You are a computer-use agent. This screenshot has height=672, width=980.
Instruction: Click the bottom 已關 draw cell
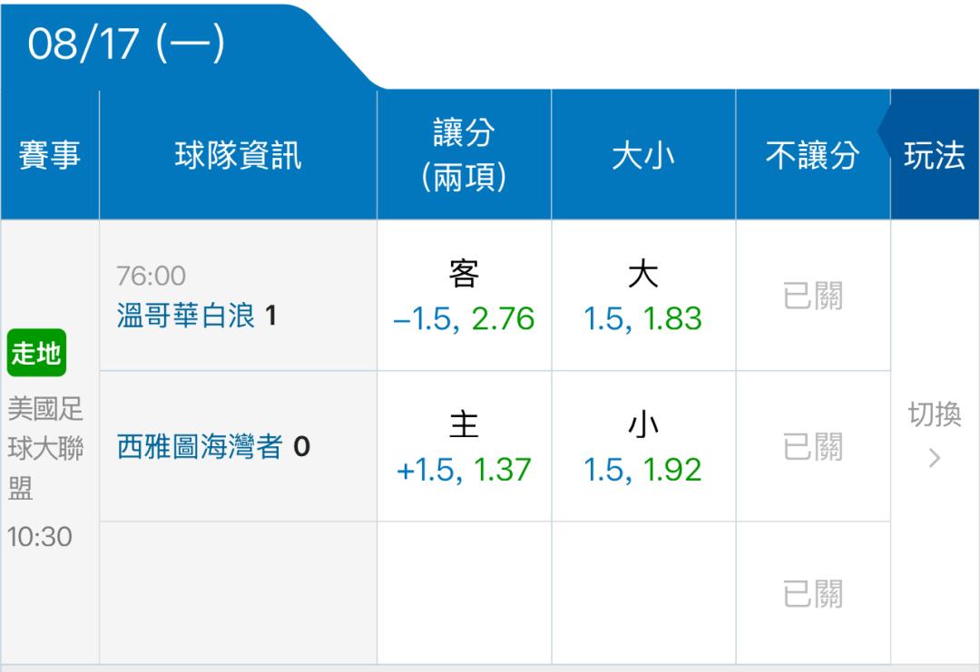click(x=812, y=593)
